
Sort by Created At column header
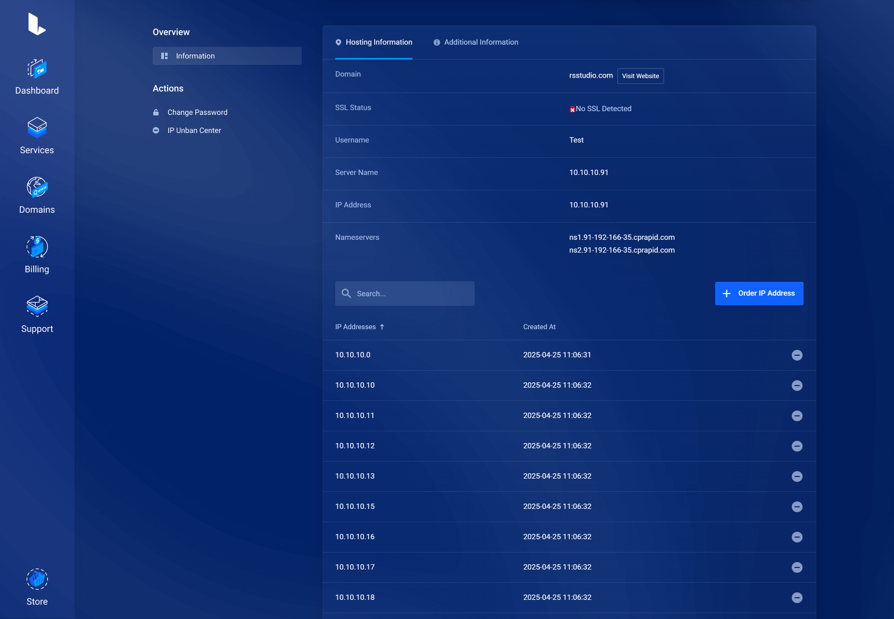pyautogui.click(x=539, y=327)
